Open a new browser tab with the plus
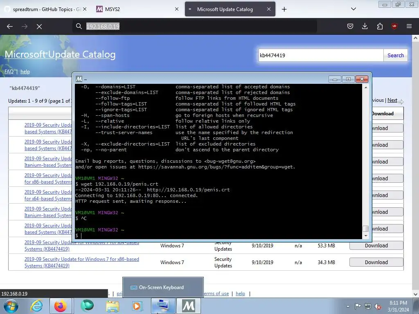The width and height of the screenshot is (419, 314). [x=284, y=9]
